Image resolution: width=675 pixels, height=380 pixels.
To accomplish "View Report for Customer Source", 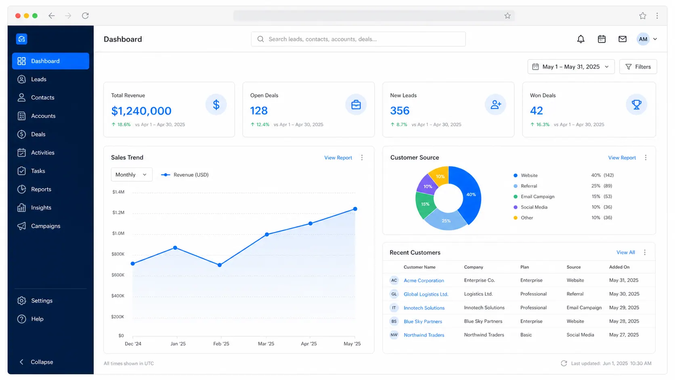I will [622, 158].
